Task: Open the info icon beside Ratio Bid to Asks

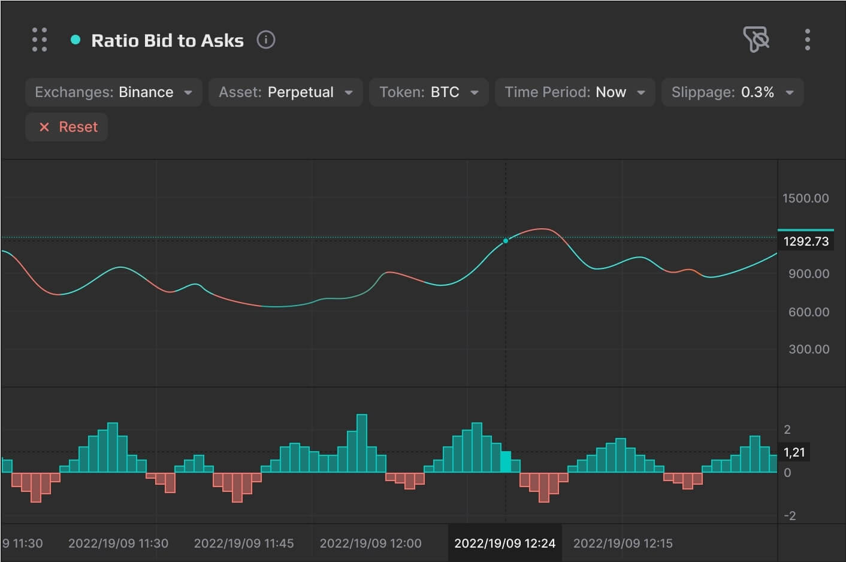Action: click(265, 40)
